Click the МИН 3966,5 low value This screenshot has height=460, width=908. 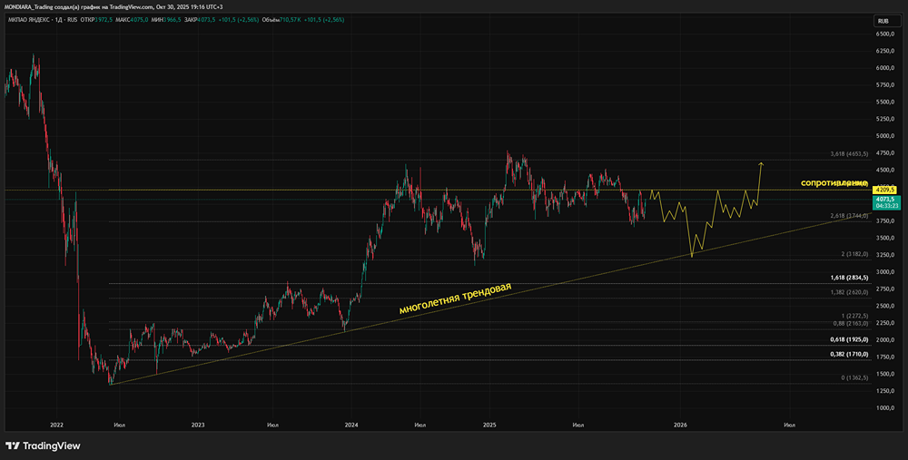coord(167,20)
